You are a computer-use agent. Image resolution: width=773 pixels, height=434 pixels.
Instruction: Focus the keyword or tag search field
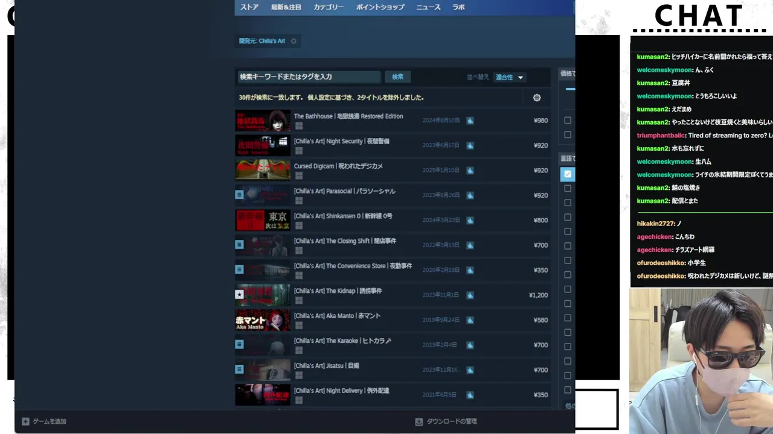[309, 77]
